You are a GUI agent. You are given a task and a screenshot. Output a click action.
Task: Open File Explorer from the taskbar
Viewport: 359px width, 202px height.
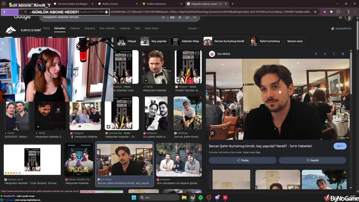click(x=184, y=198)
